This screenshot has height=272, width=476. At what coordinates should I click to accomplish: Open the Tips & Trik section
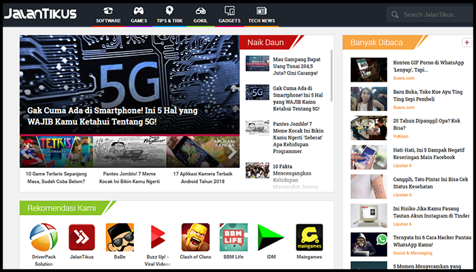point(169,14)
